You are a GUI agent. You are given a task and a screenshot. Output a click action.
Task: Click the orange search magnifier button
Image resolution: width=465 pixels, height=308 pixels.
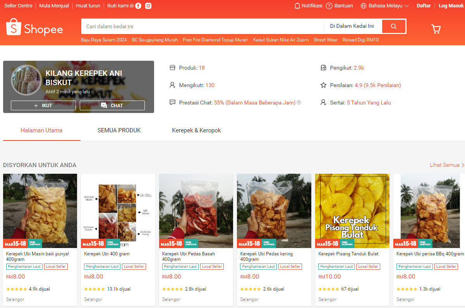click(x=394, y=26)
